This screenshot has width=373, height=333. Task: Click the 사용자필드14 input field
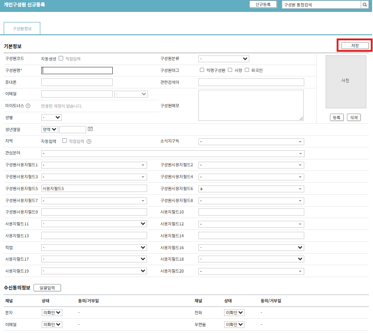[251, 235]
